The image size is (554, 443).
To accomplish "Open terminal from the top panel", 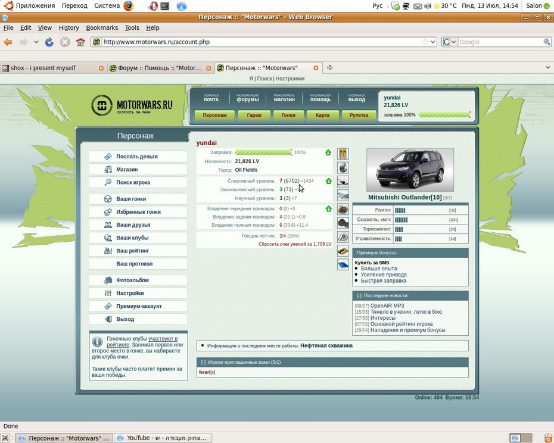I will click(x=164, y=6).
